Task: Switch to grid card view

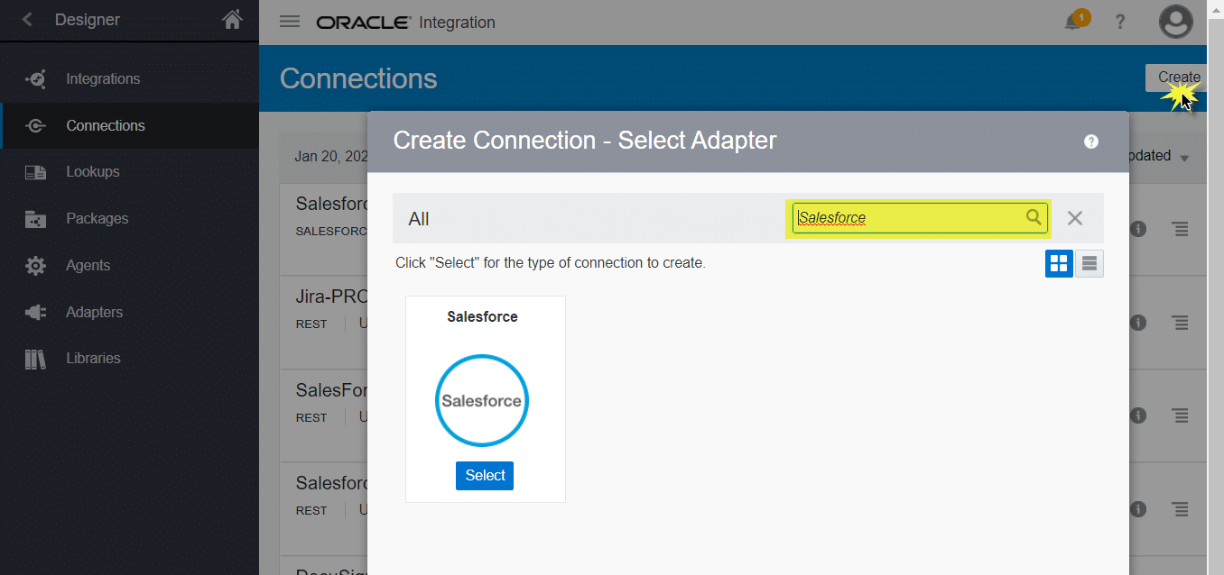Action: [x=1059, y=263]
